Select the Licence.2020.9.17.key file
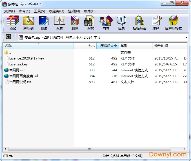The width and height of the screenshot is (191, 161). 26,58
